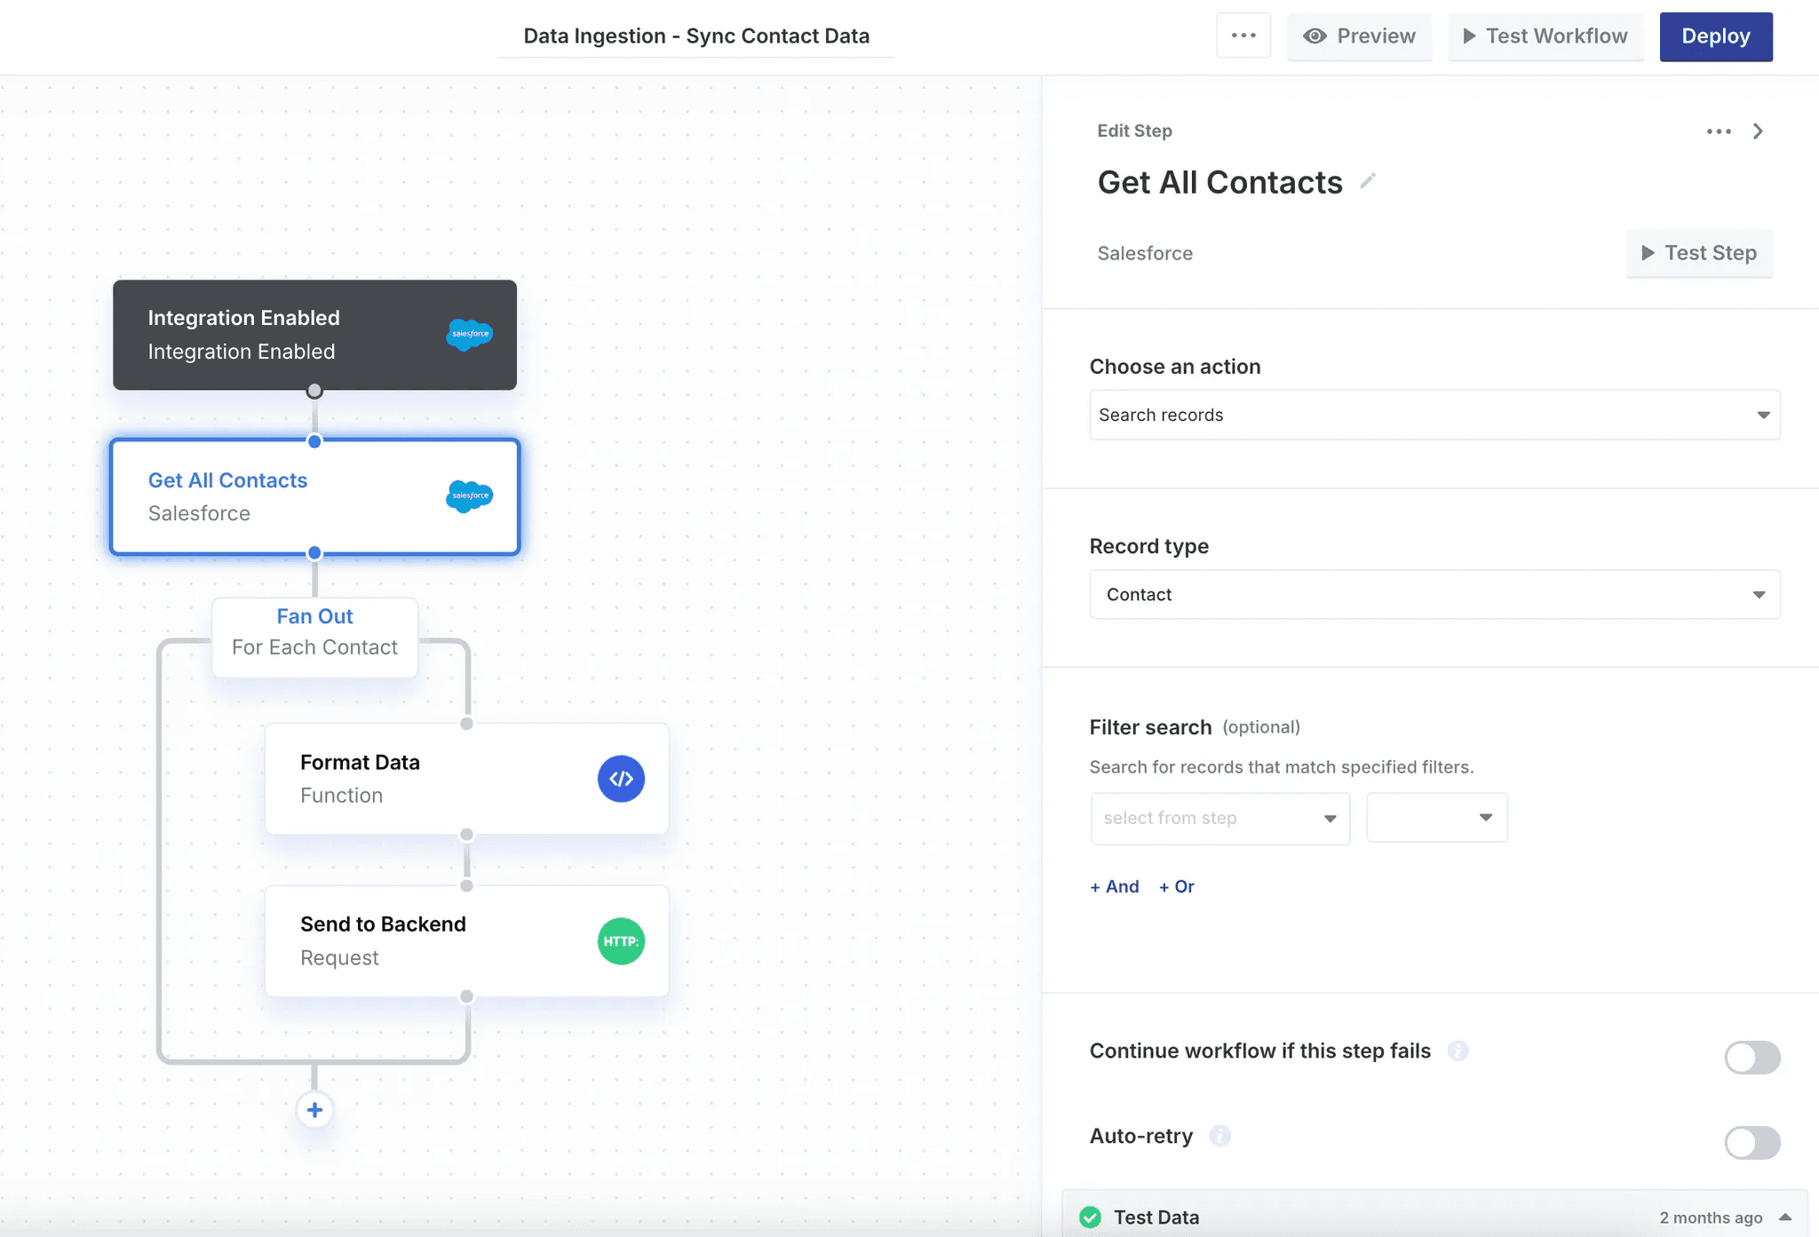Click the Deploy button
The height and width of the screenshot is (1237, 1819).
click(1715, 36)
